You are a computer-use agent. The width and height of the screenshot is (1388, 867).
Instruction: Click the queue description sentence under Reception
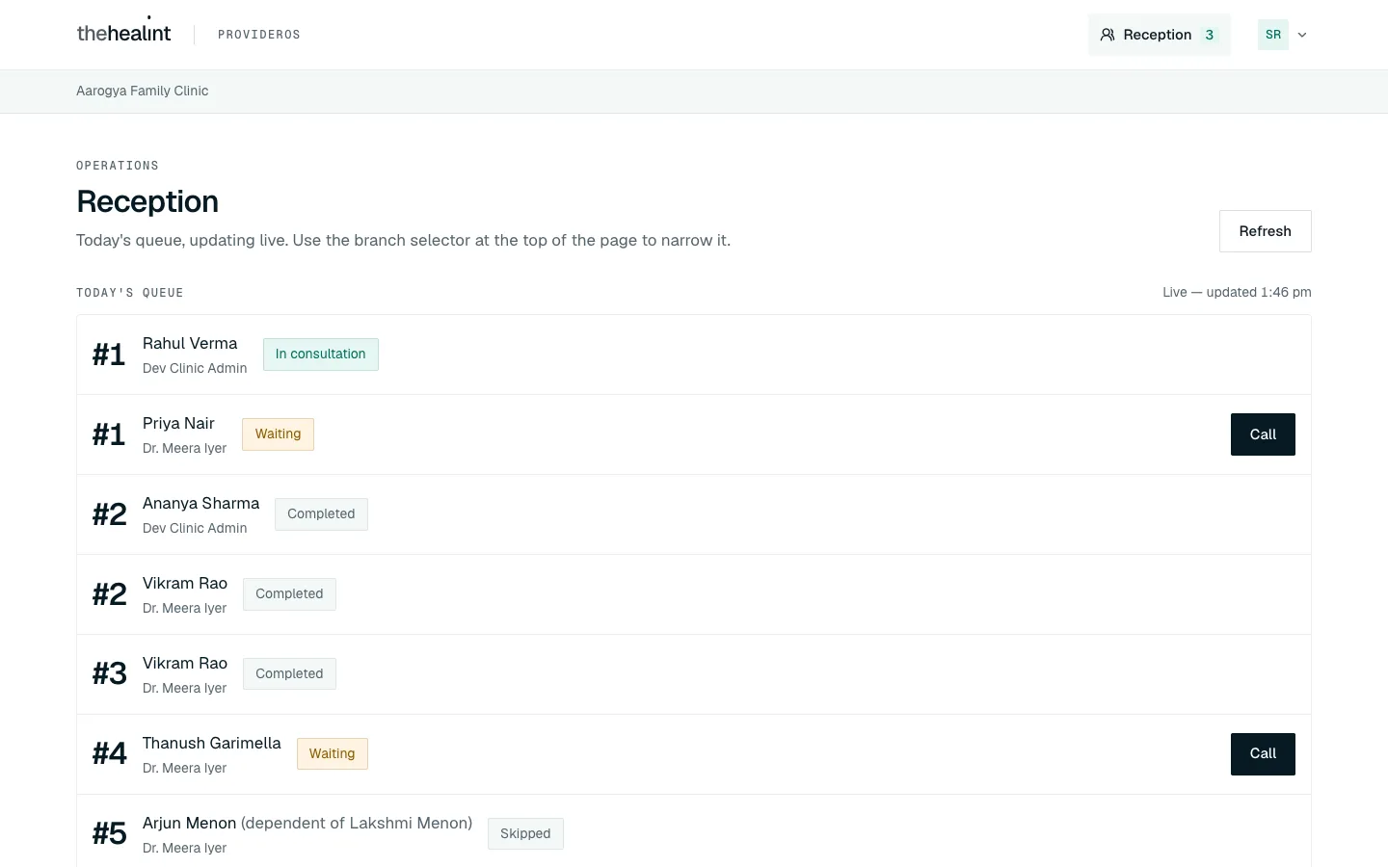click(403, 240)
